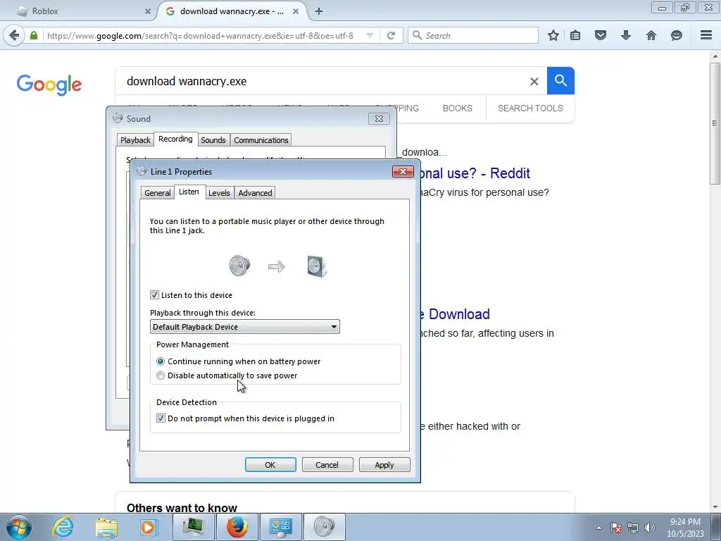Click the green padlock site identity icon
The image size is (721, 541).
(x=34, y=35)
